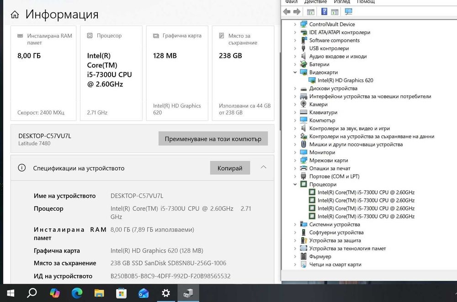
Task: Expand Клавиатури node
Action: point(295,112)
